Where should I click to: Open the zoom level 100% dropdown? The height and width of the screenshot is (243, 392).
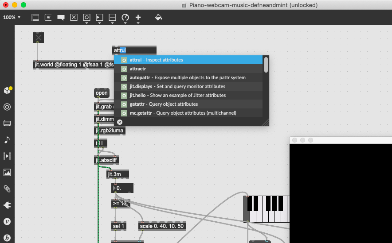pos(12,17)
